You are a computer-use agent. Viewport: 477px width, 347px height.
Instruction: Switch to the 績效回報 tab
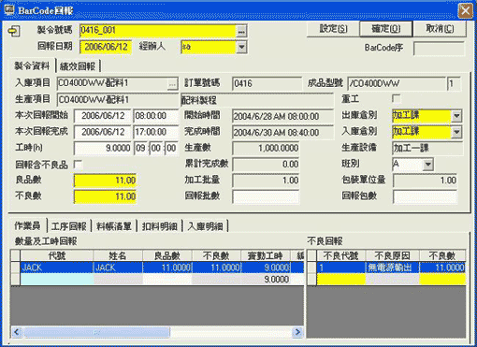[x=78, y=66]
